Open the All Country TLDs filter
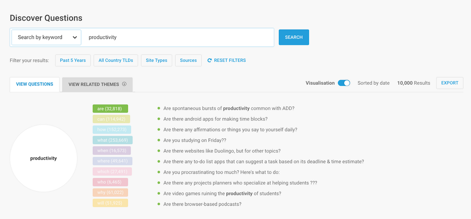The height and width of the screenshot is (219, 471). pos(115,60)
